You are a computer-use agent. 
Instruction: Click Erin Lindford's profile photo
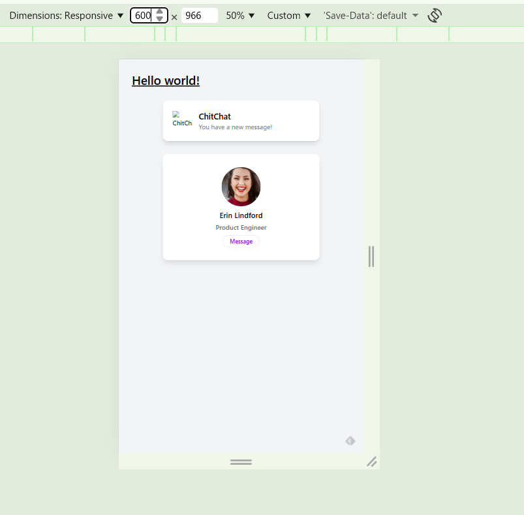241,187
